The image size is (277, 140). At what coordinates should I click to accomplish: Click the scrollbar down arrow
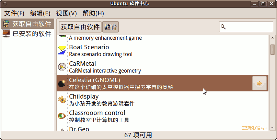[272, 127]
